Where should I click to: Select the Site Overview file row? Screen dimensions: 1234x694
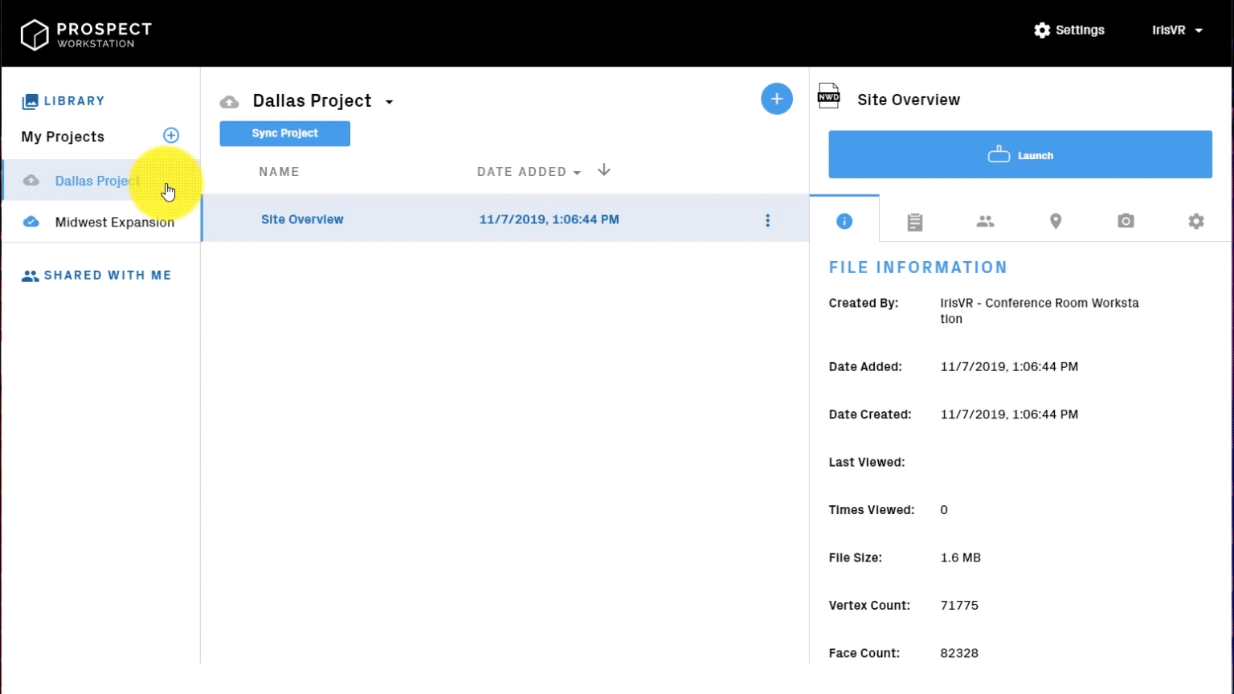pos(505,218)
